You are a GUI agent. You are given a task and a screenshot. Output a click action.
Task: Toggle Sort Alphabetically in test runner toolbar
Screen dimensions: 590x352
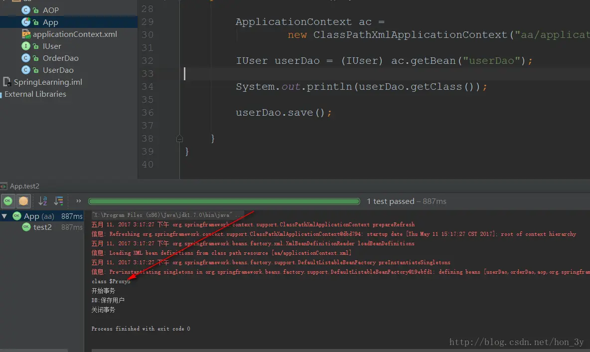(42, 201)
